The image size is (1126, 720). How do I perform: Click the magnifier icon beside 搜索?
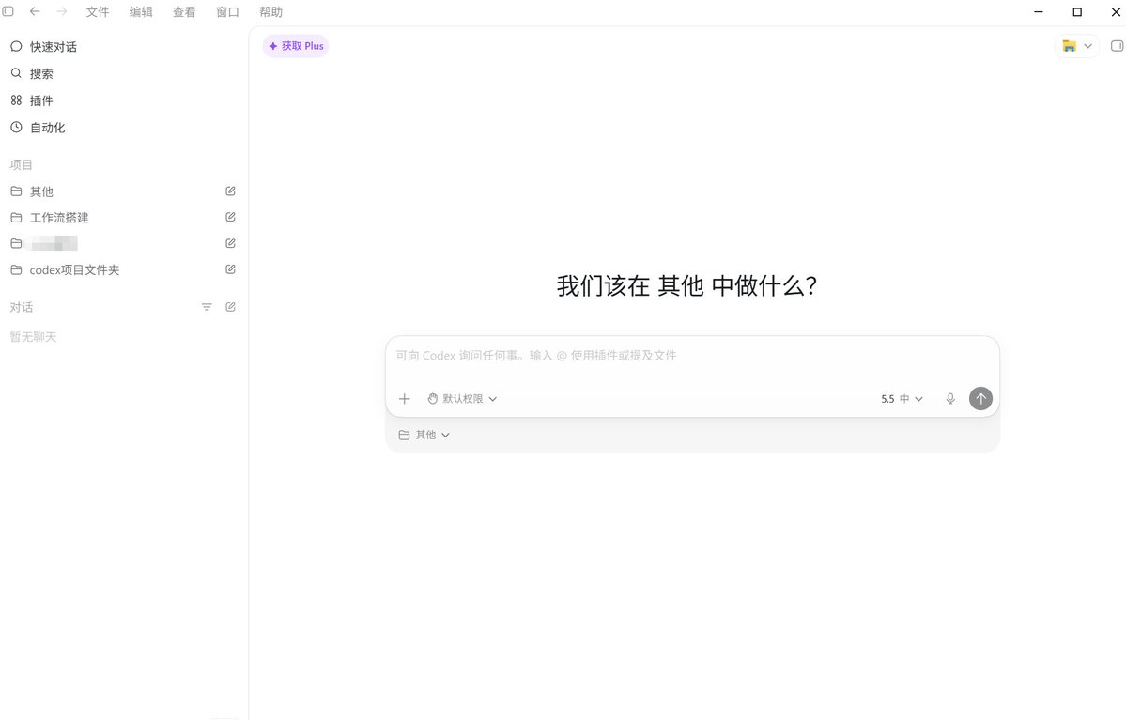point(16,73)
